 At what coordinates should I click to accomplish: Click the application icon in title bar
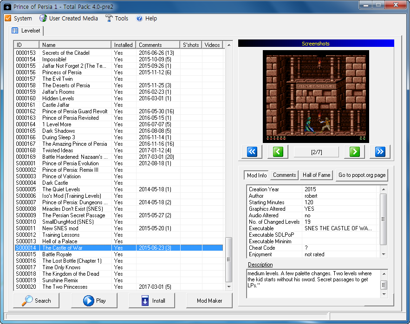click(x=7, y=6)
